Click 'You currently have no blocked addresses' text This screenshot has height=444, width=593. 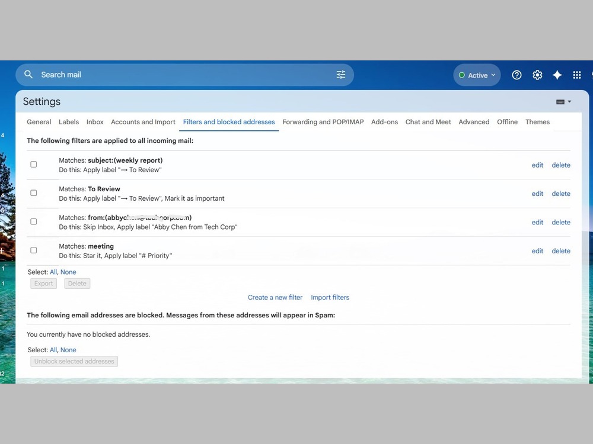pos(88,334)
